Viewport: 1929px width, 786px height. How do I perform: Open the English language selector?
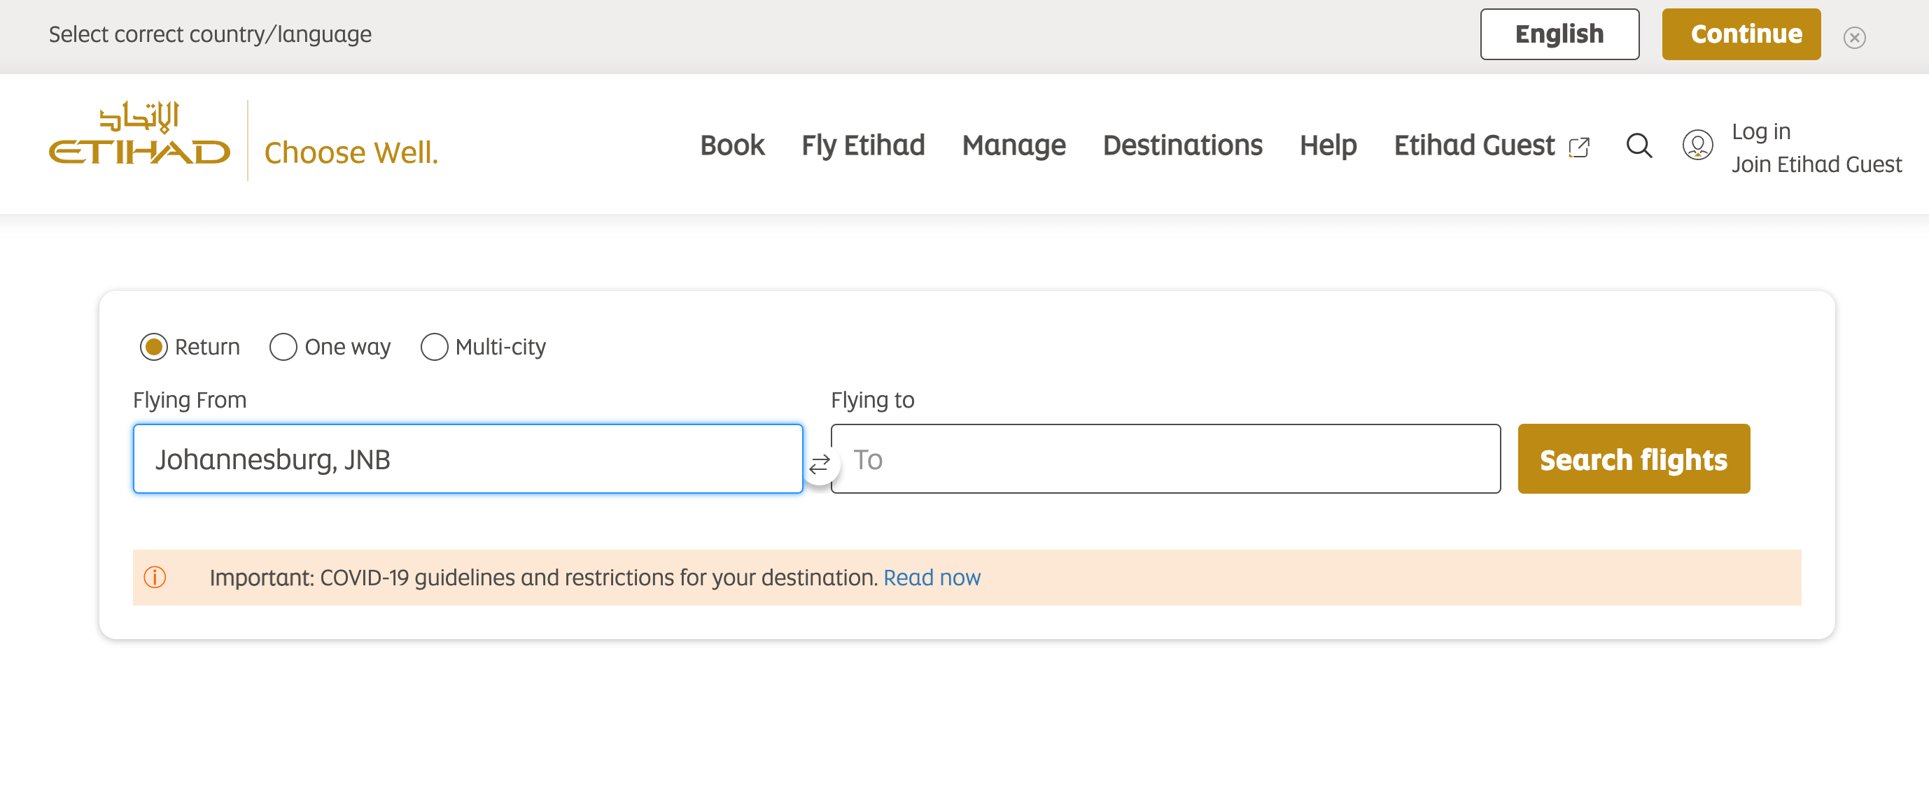coord(1559,34)
